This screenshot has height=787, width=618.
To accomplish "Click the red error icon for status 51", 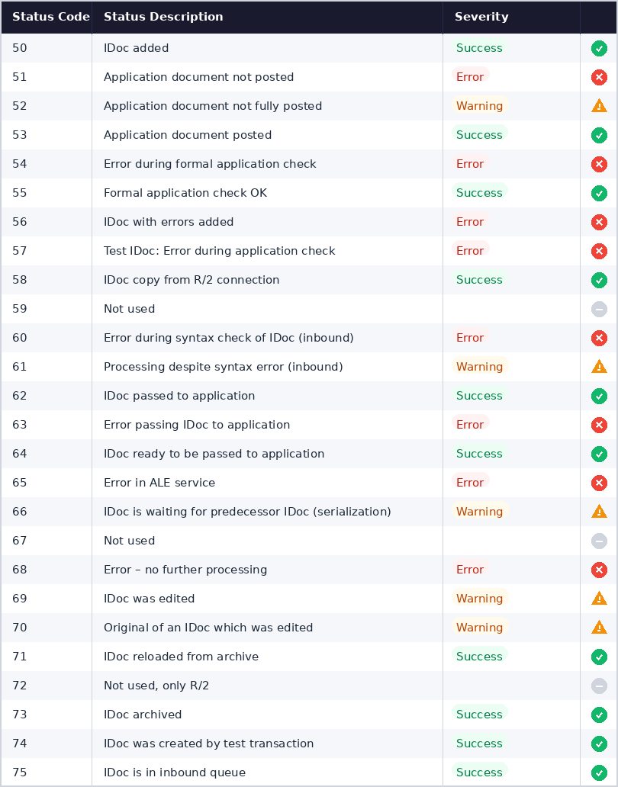I will [x=599, y=77].
